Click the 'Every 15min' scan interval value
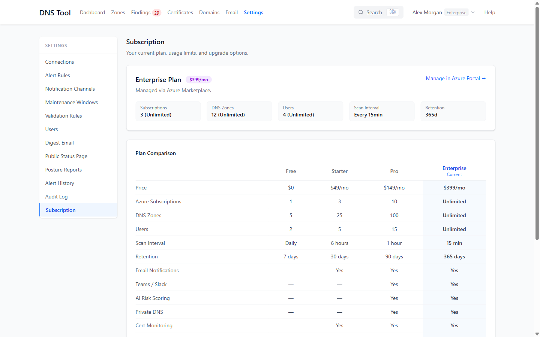 click(x=368, y=115)
